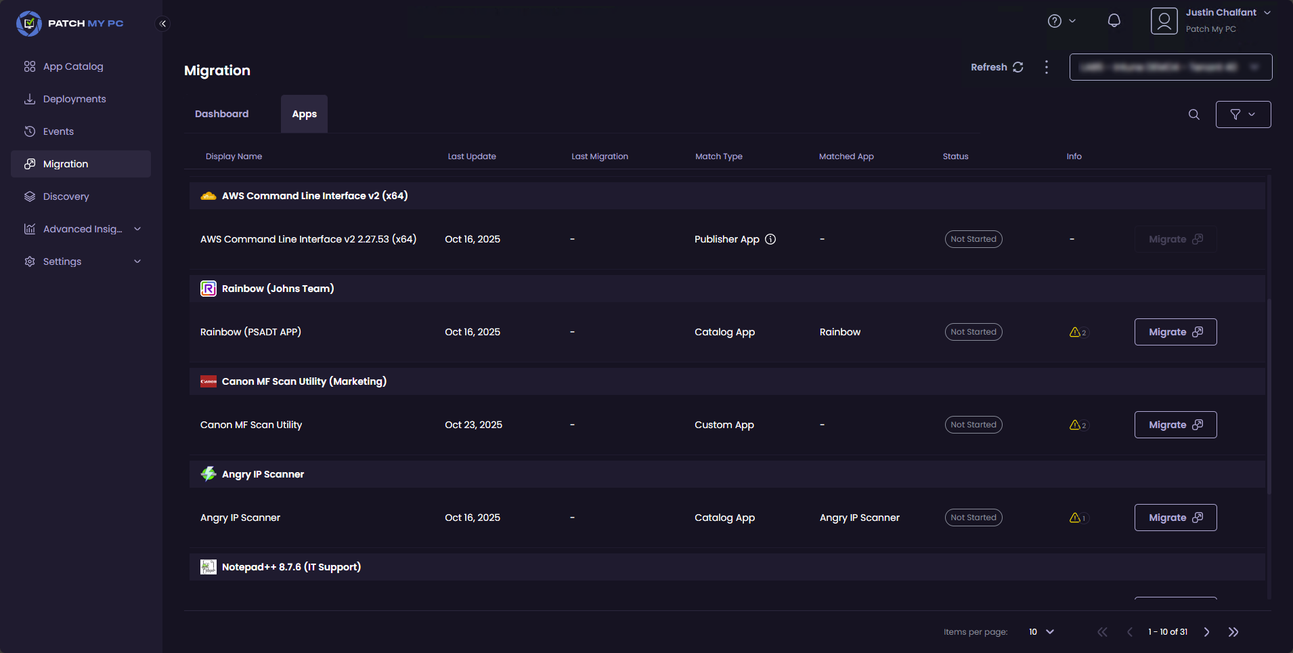Image resolution: width=1293 pixels, height=653 pixels.
Task: Collapse the navigation sidebar
Action: 162,23
